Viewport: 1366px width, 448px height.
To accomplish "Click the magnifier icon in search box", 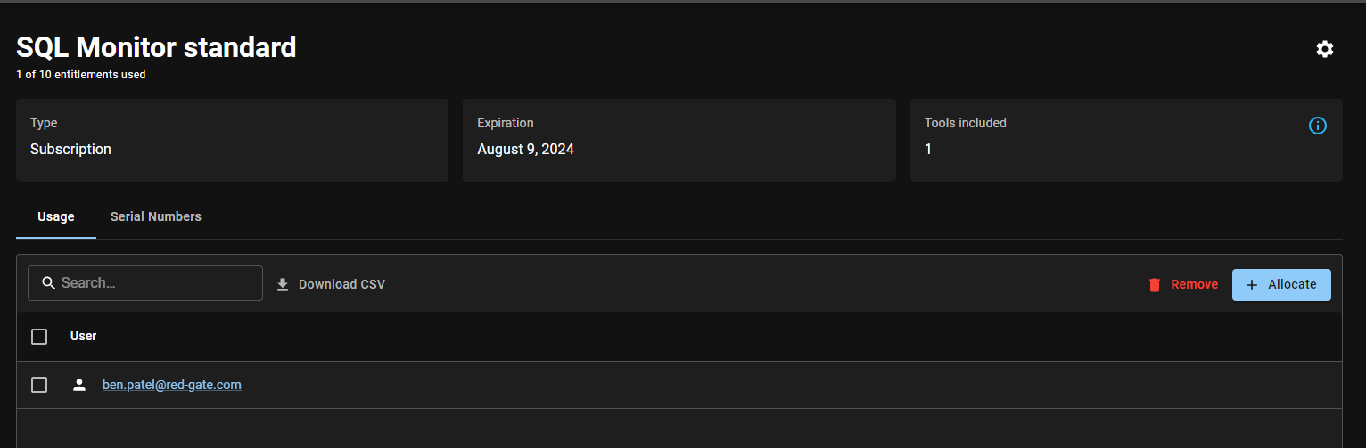I will point(49,283).
